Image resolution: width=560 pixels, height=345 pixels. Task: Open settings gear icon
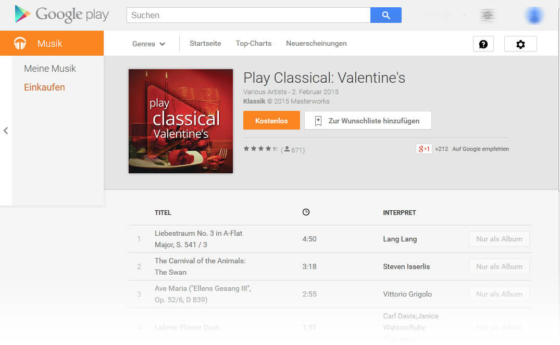(x=520, y=44)
